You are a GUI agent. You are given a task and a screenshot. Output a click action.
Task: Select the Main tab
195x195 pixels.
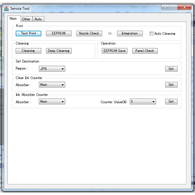pos(13,19)
